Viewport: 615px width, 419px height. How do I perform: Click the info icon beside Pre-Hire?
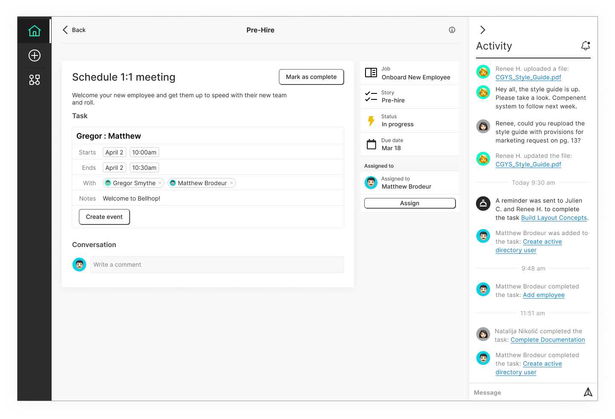pyautogui.click(x=452, y=30)
